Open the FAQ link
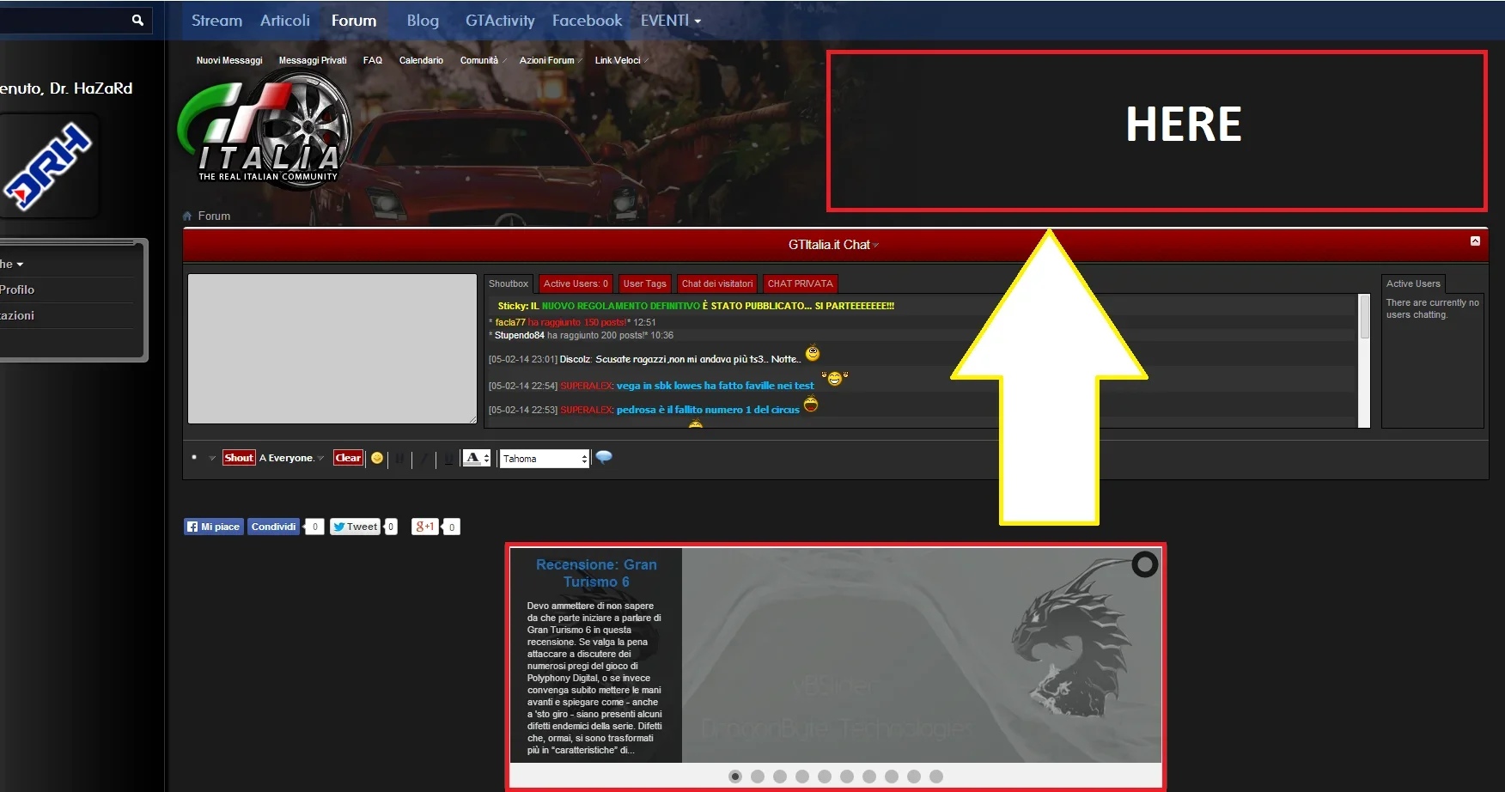Viewport: 1505px width, 792px height. point(373,60)
